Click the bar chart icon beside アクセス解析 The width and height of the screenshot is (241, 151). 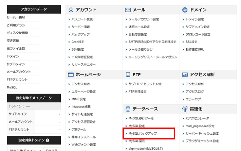185,74
